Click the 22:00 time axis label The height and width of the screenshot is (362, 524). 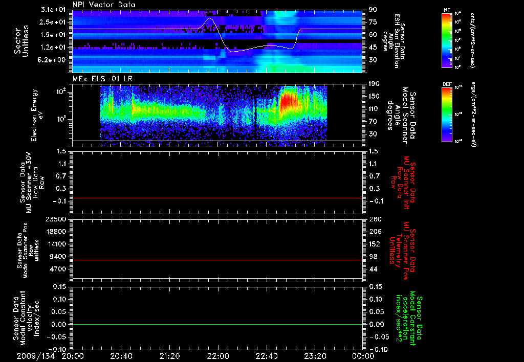pyautogui.click(x=218, y=356)
